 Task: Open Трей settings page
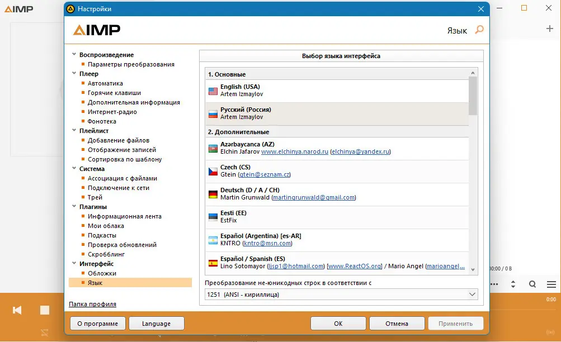tap(95, 197)
